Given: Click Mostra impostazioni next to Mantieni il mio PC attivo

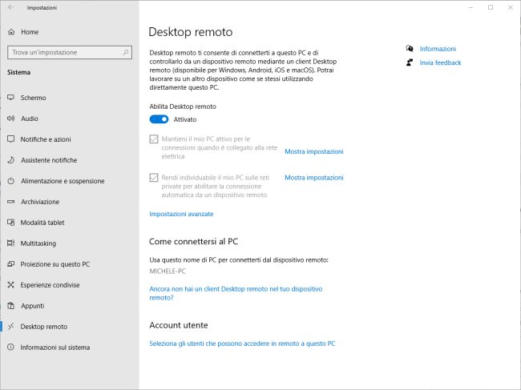Looking at the screenshot, I should 314,151.
